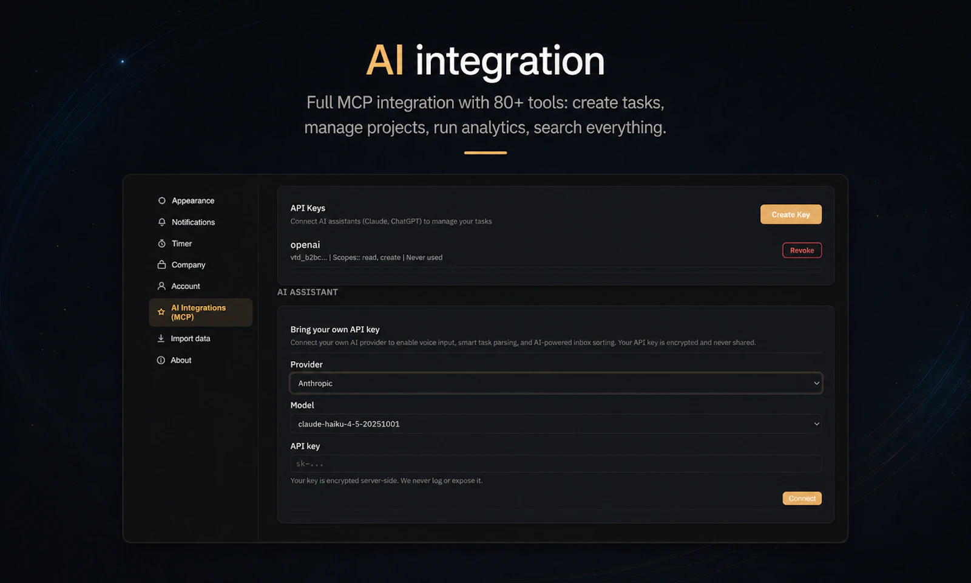The height and width of the screenshot is (583, 971).
Task: Click the Connect button
Action: pos(802,499)
